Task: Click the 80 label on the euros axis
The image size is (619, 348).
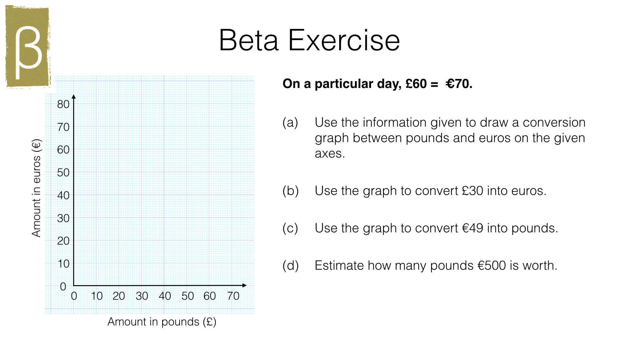Action: coord(63,104)
